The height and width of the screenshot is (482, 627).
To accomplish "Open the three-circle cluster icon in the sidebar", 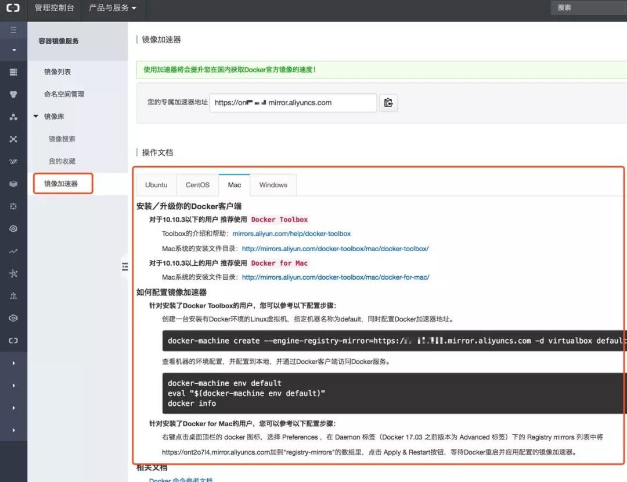I will coord(13,94).
